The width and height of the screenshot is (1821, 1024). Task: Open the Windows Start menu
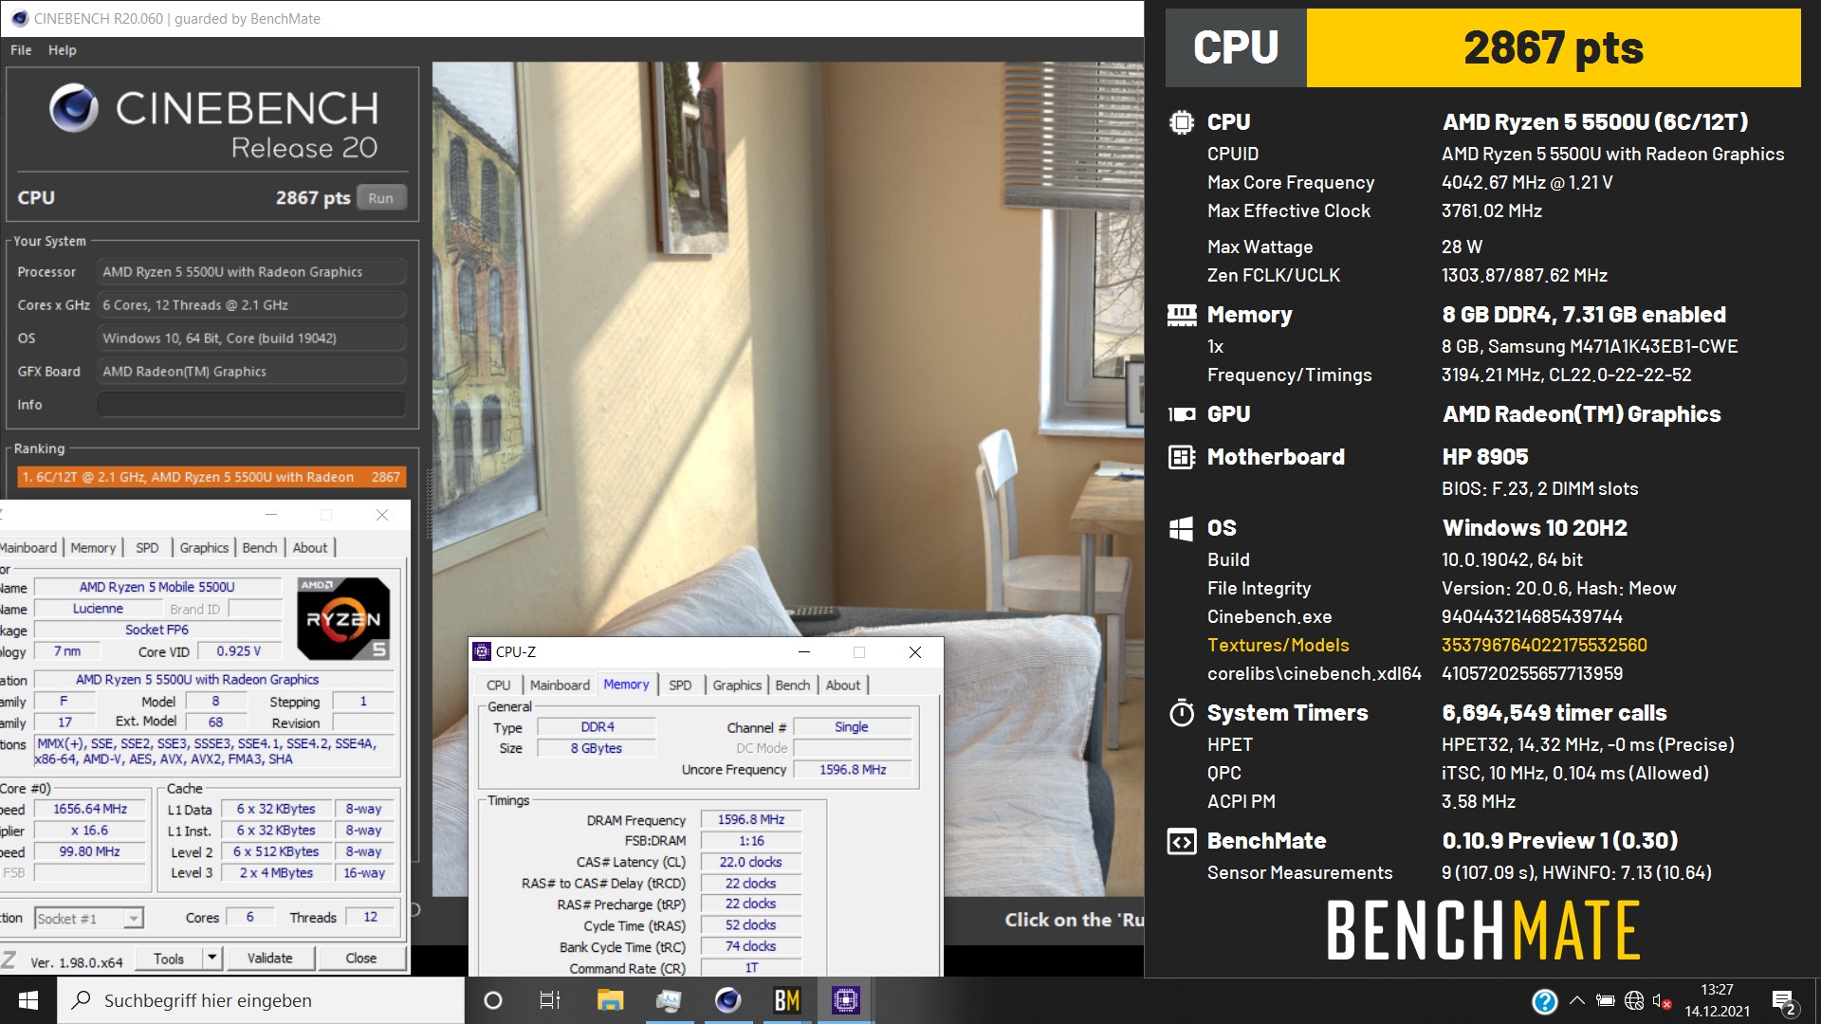tap(28, 1000)
